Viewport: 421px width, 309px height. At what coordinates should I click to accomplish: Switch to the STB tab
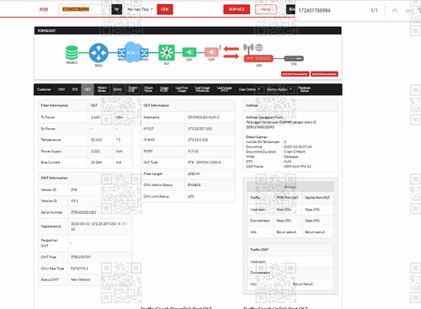(x=75, y=89)
